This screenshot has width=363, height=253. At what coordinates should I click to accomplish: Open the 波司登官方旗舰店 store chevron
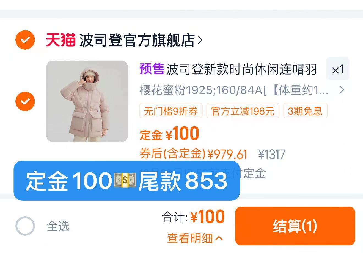click(x=200, y=40)
